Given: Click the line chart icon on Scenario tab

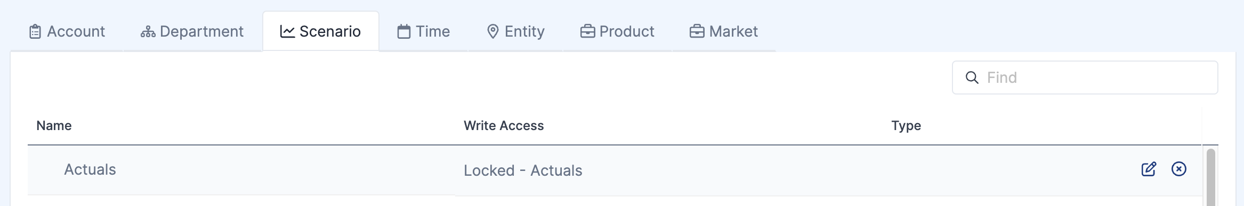Looking at the screenshot, I should click(287, 32).
